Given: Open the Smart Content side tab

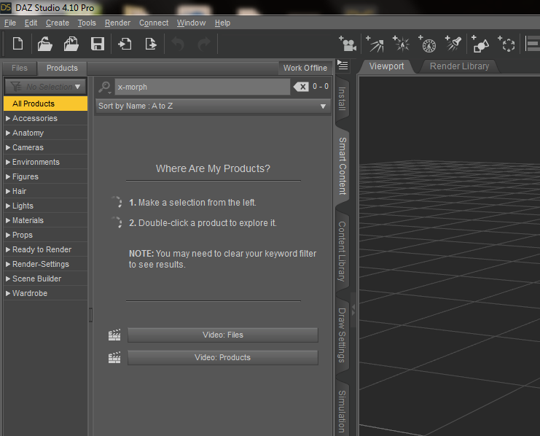Looking at the screenshot, I should pos(342,166).
